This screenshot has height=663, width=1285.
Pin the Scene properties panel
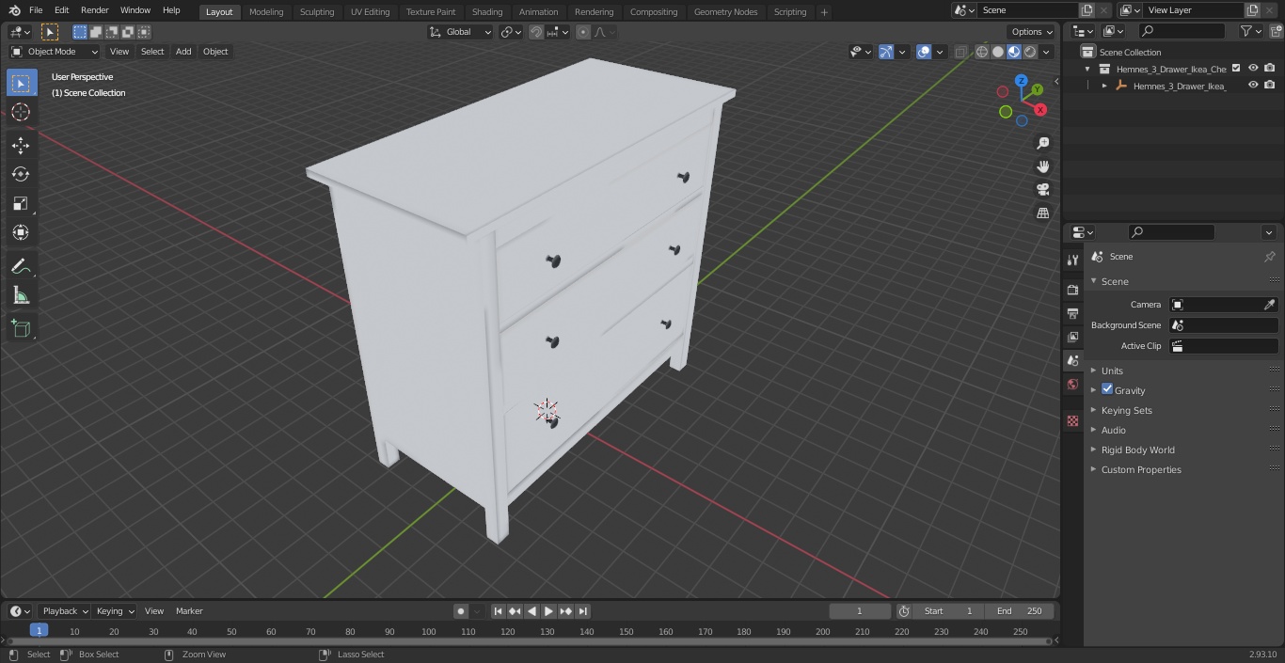coord(1269,257)
